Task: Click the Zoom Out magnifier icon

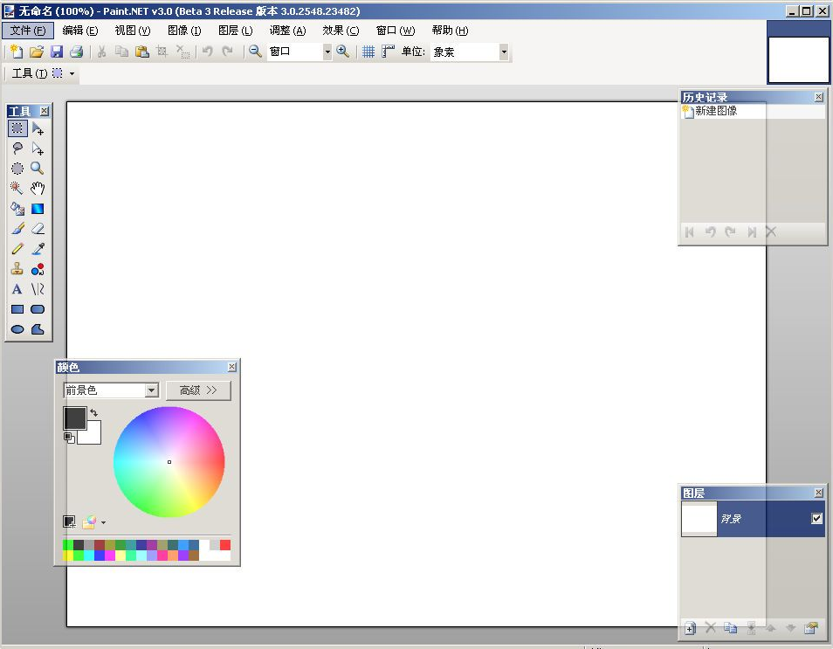Action: tap(256, 52)
